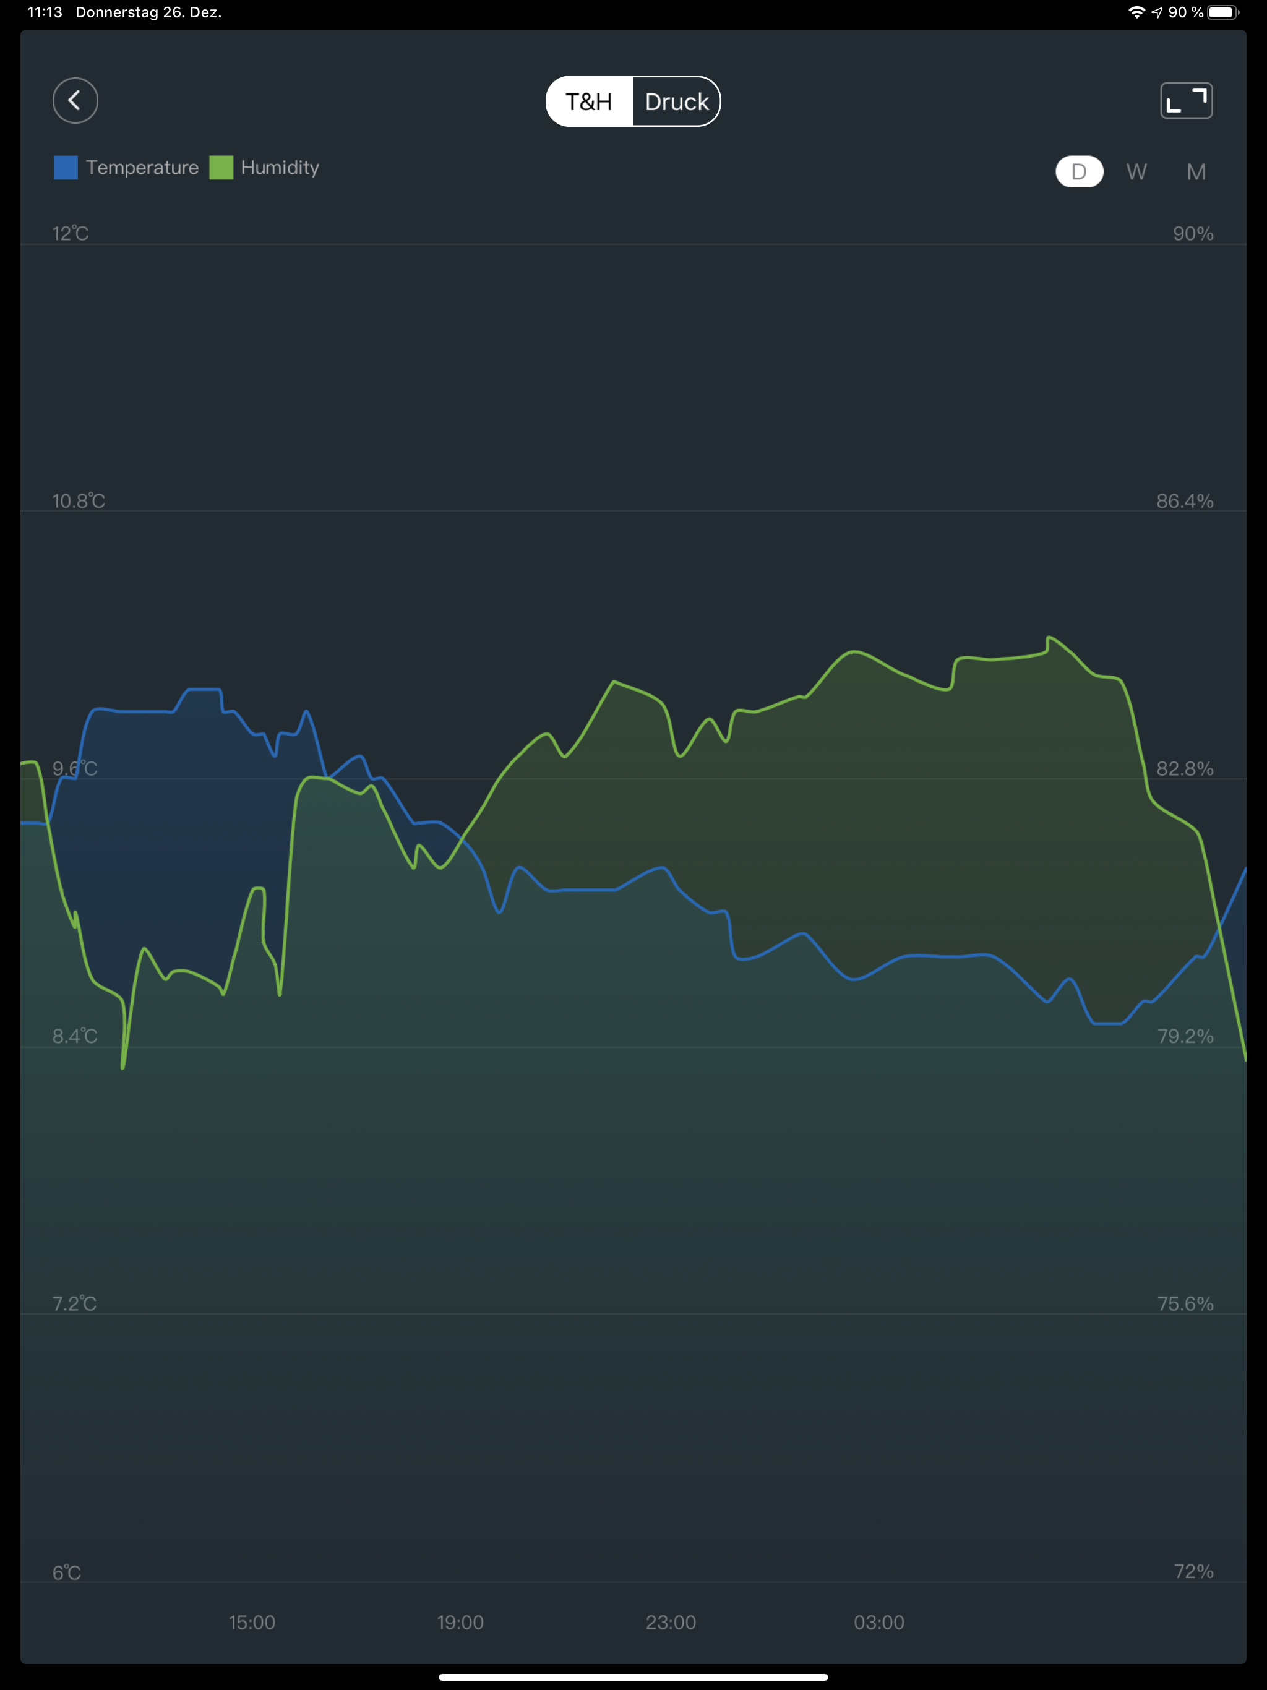Expand chart to fullscreen view
The image size is (1267, 1690).
(1186, 100)
